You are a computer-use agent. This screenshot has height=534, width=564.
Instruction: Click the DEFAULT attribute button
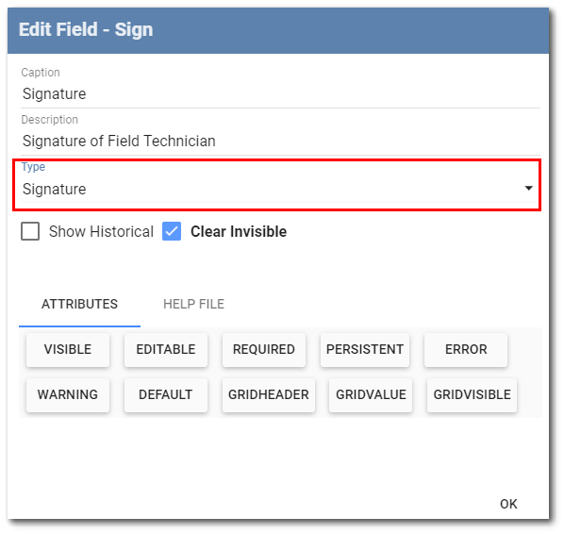pos(166,394)
